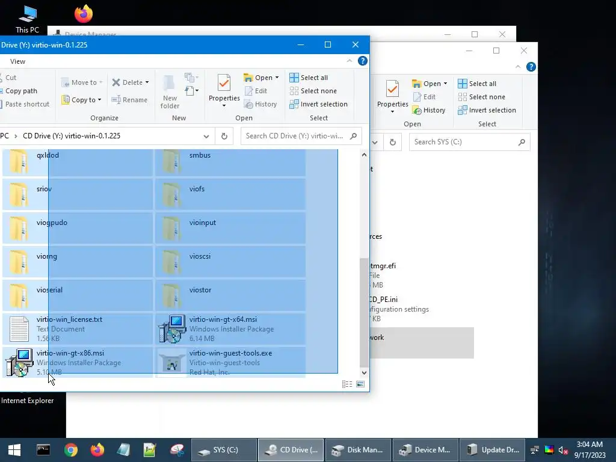The height and width of the screenshot is (462, 616).
Task: Open the help icon in the SYS (C:) window
Action: 531,67
